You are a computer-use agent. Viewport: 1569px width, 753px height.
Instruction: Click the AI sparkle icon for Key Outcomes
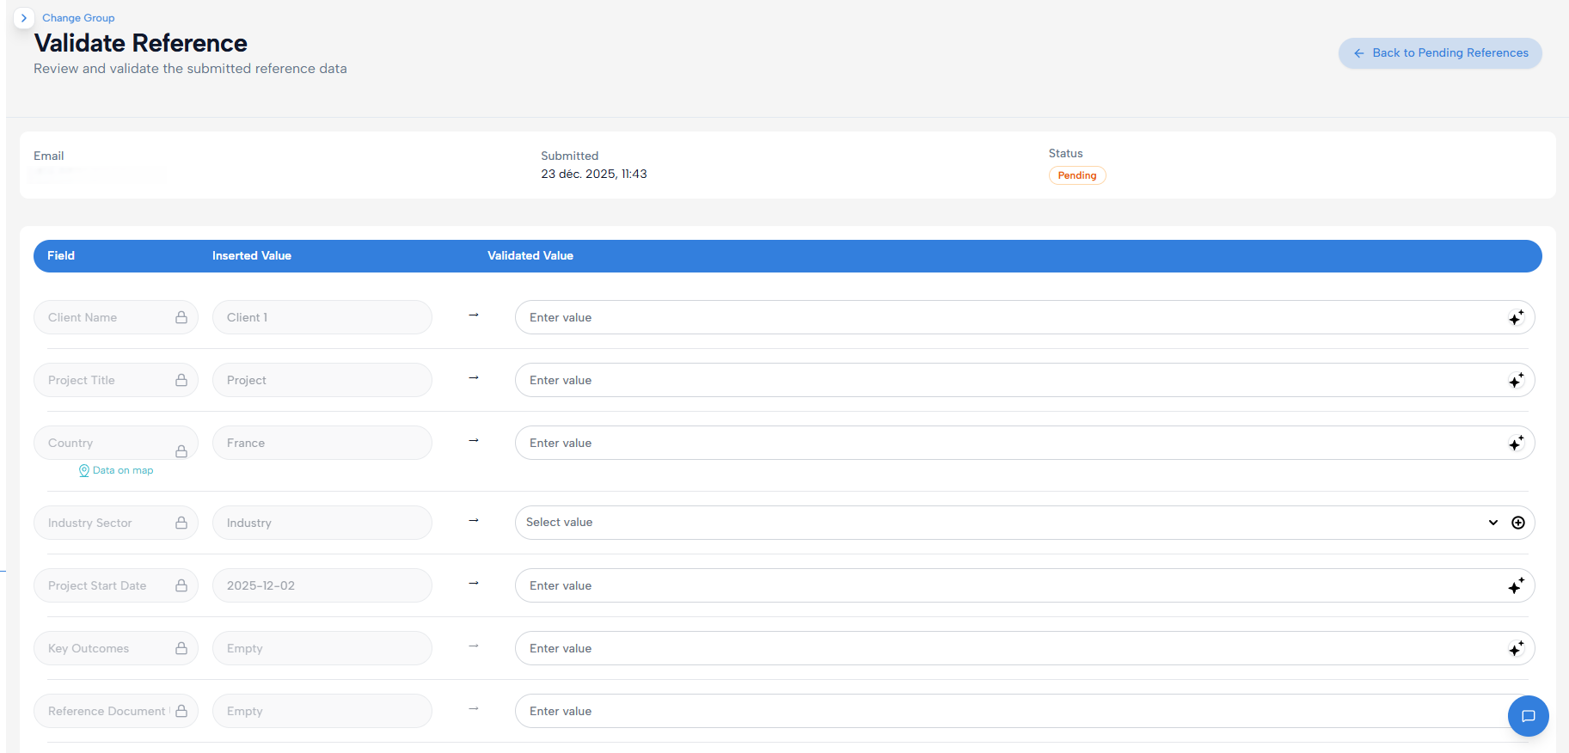(1516, 649)
